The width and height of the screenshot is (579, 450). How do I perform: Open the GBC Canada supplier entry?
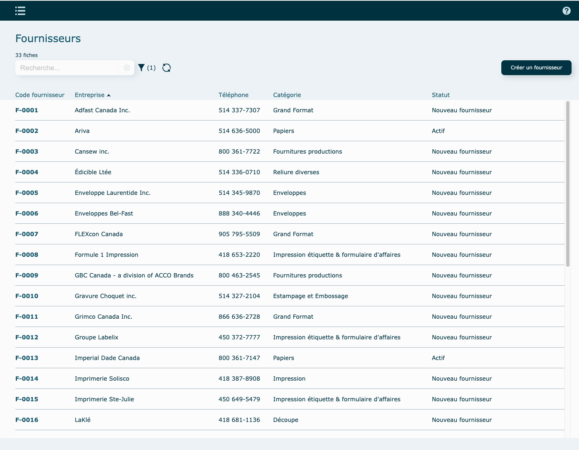point(134,275)
